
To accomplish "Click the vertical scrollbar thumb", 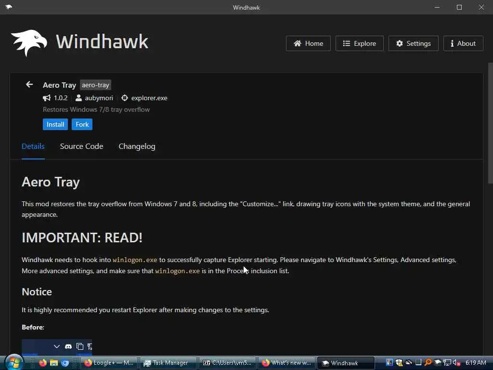I will [x=490, y=123].
